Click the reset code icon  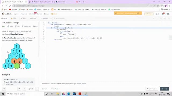(161, 19)
